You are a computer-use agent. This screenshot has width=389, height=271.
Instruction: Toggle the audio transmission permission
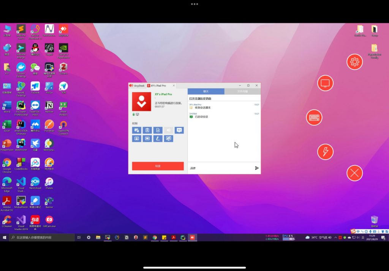tap(168, 130)
